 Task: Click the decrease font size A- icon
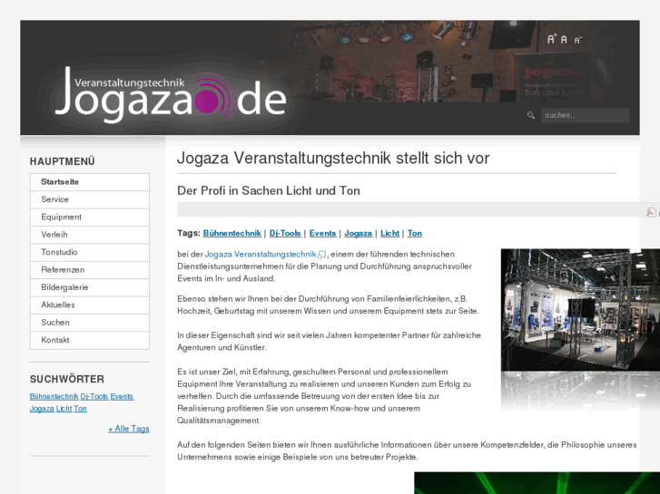(x=578, y=41)
